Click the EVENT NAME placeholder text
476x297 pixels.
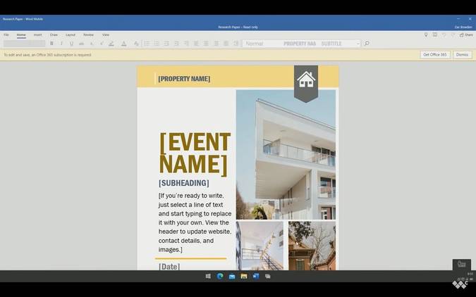pos(195,154)
